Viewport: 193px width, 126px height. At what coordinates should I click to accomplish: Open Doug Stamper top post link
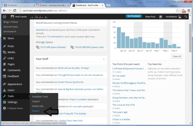coord(130,98)
